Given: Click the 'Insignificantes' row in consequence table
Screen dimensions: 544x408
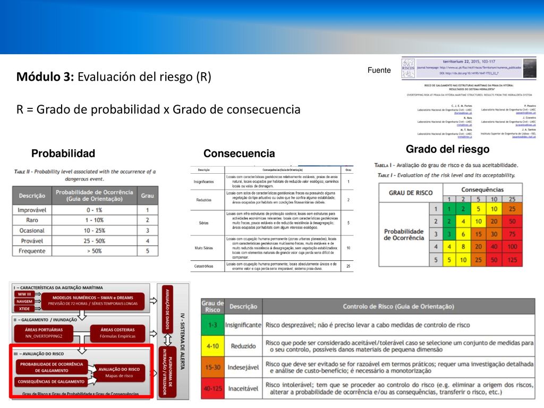Looking at the screenshot, I should point(272,182).
